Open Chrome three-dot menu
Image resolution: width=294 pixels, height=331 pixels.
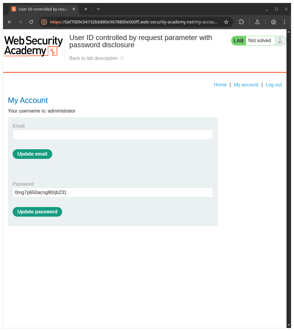[x=284, y=22]
